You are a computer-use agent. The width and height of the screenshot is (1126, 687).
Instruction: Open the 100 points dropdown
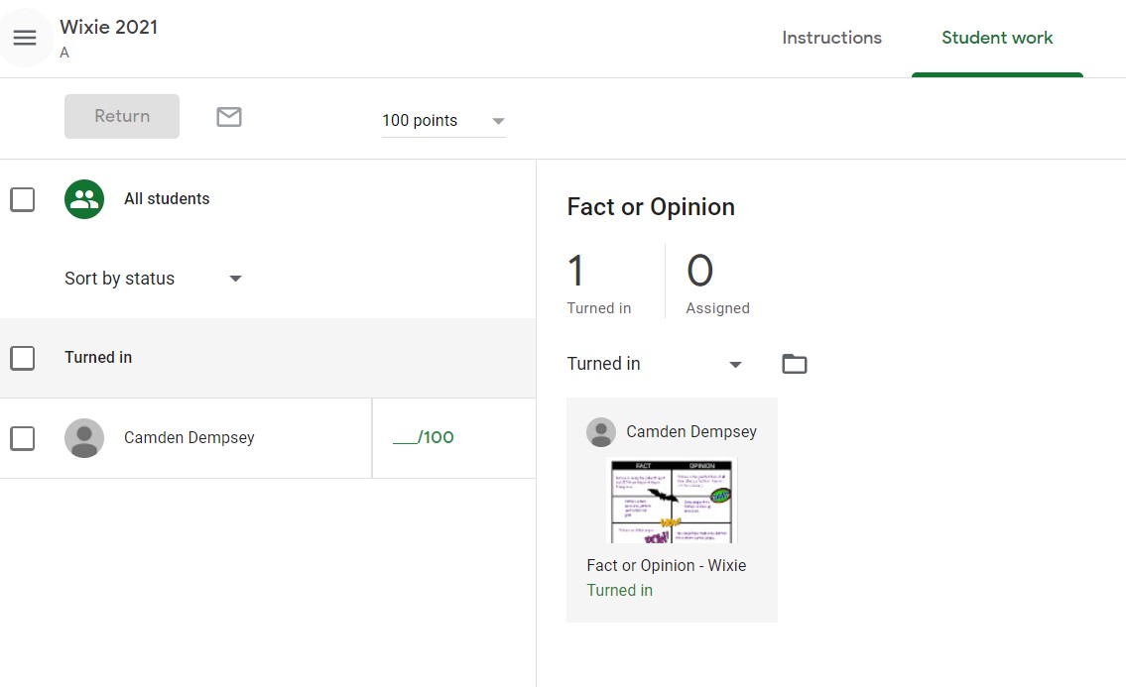(443, 121)
